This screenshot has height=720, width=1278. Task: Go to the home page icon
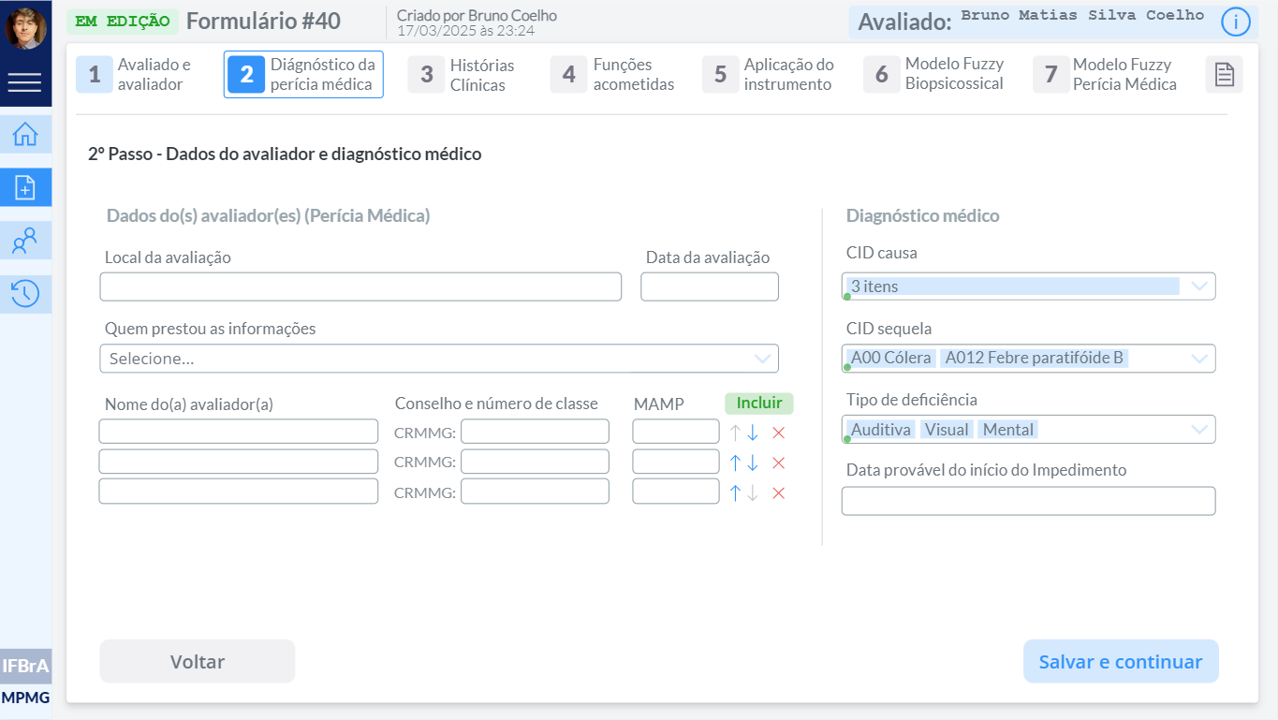click(x=25, y=134)
